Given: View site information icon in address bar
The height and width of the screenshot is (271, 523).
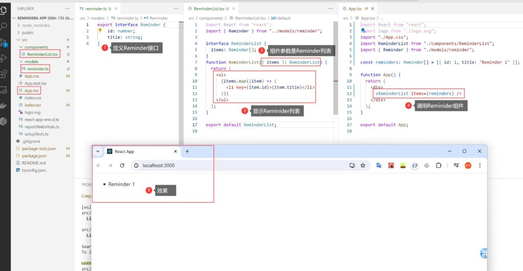Looking at the screenshot, I should (x=136, y=166).
